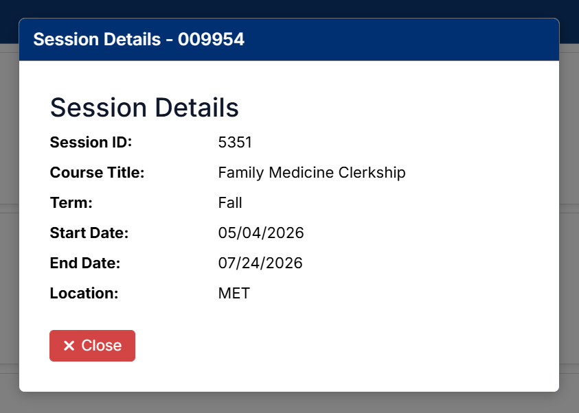Click the dark overlay above the modal
Screen dimensions: 579x413
288,8
